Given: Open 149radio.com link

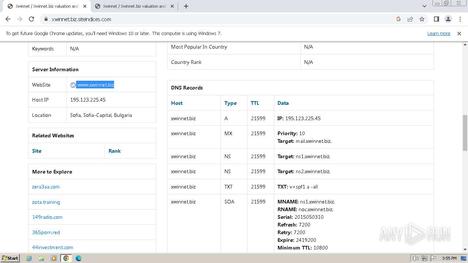Looking at the screenshot, I should coord(47,217).
